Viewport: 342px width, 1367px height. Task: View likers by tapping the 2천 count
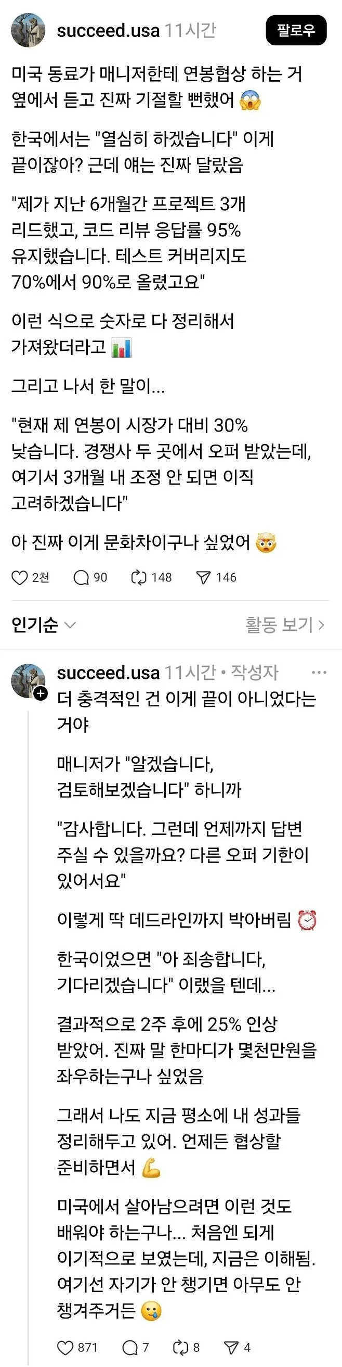(41, 578)
